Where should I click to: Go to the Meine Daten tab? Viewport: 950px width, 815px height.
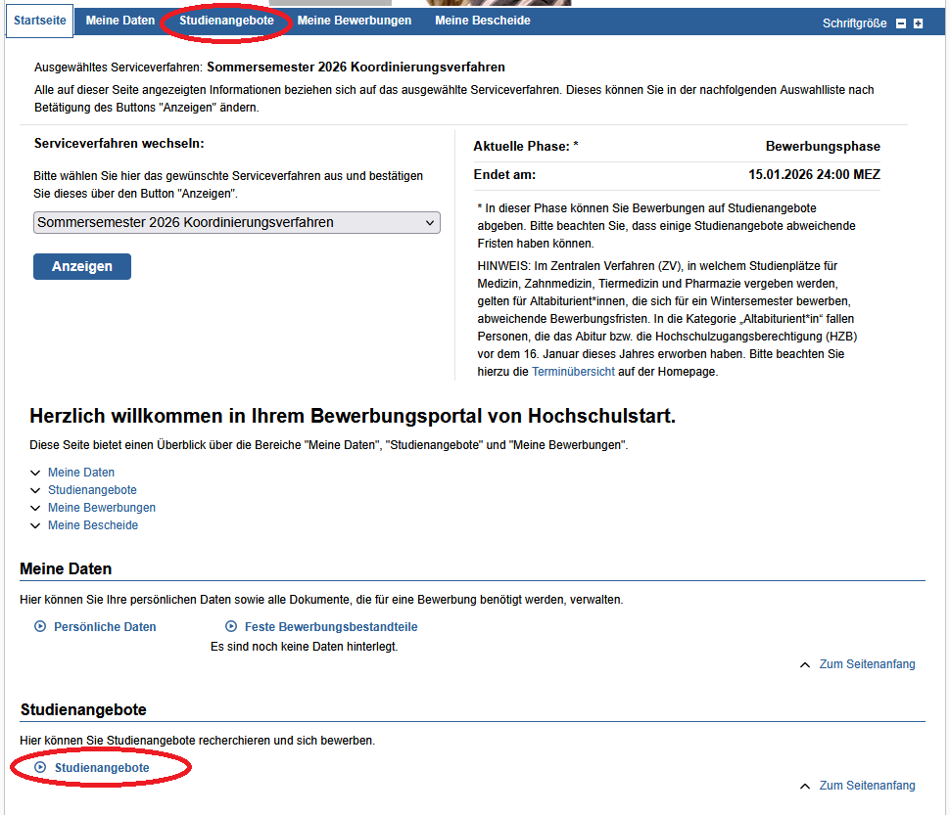(120, 21)
